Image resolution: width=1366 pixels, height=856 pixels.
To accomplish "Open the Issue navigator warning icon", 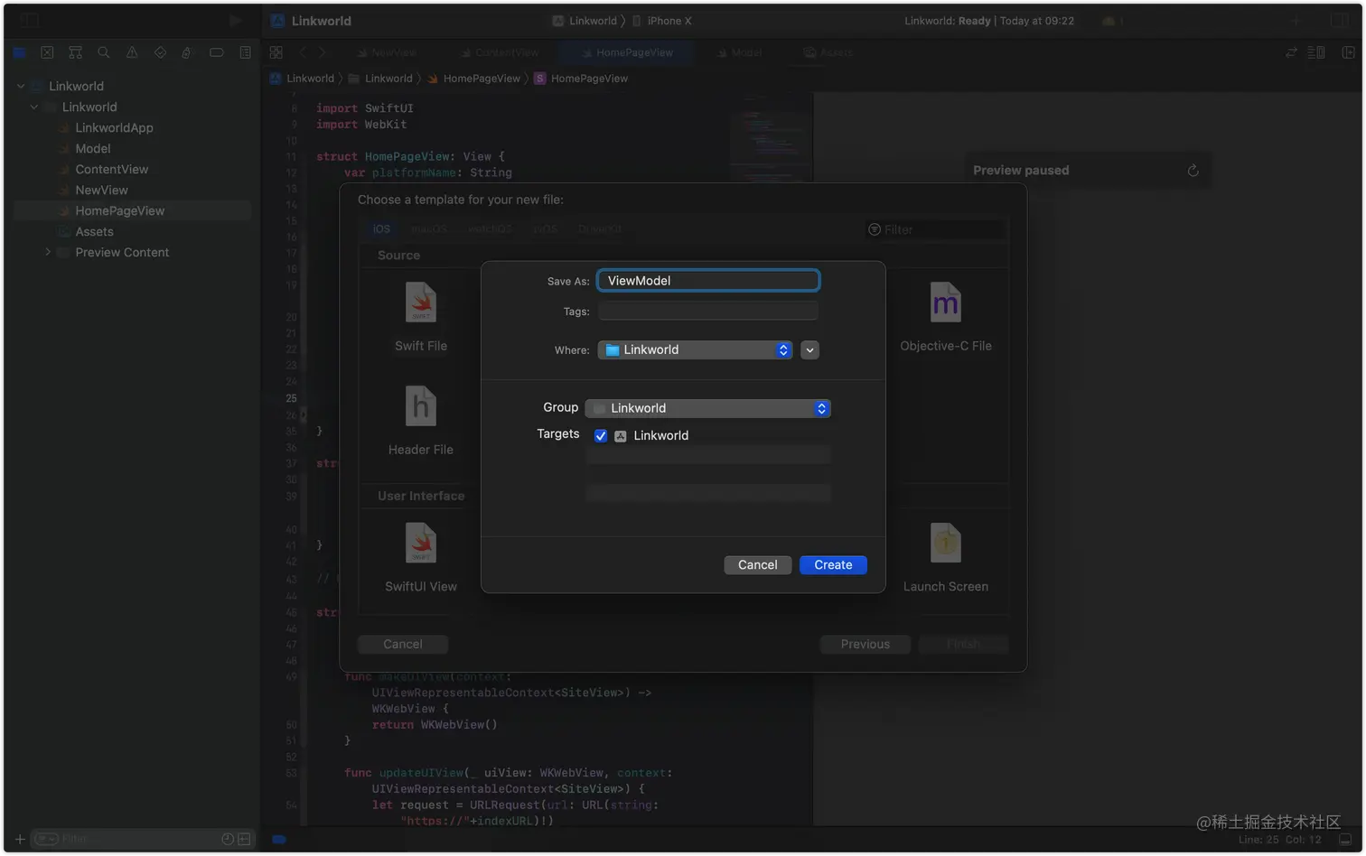I will point(132,52).
